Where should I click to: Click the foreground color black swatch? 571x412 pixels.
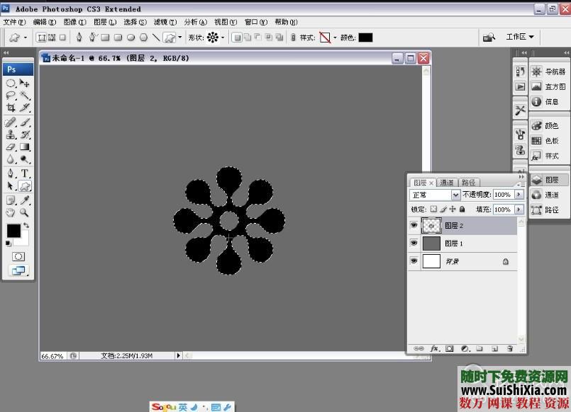click(13, 230)
